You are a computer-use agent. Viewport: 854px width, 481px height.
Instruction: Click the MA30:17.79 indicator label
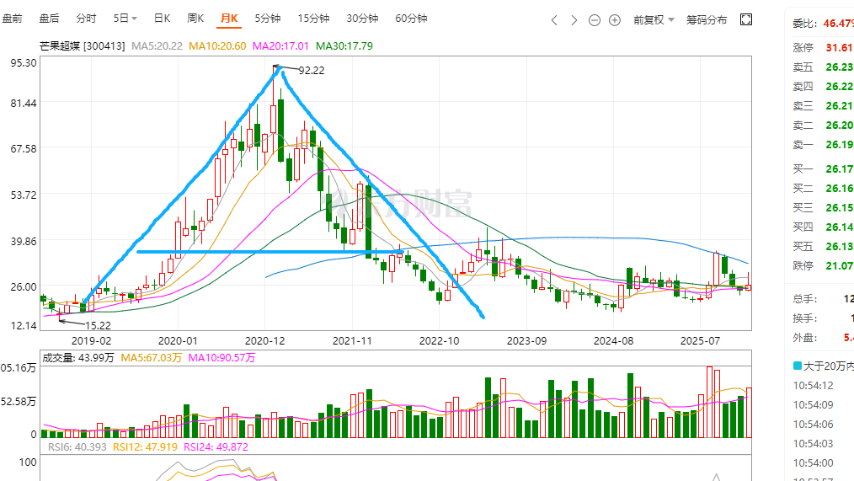(344, 46)
